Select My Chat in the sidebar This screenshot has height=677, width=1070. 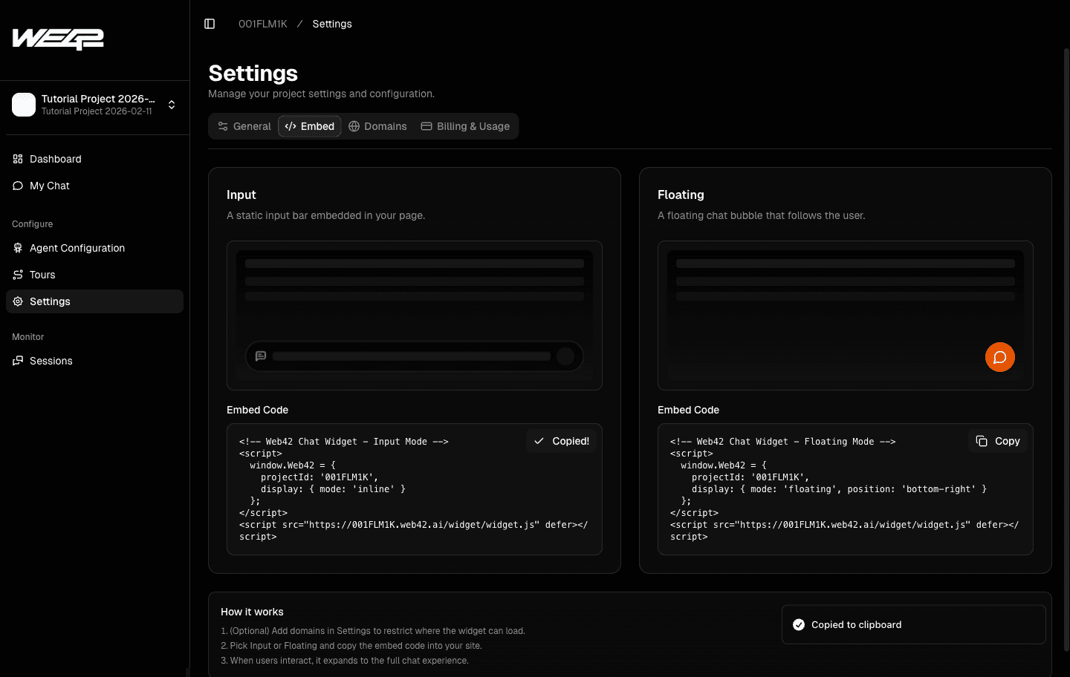[x=50, y=185]
